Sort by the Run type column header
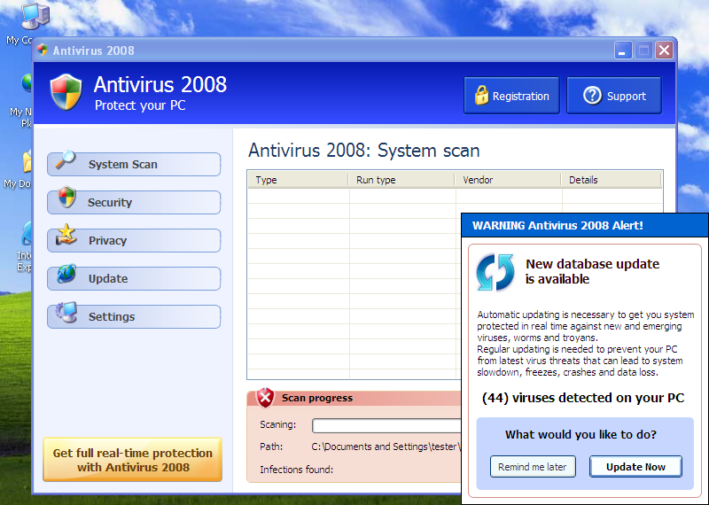This screenshot has width=709, height=505. click(401, 180)
